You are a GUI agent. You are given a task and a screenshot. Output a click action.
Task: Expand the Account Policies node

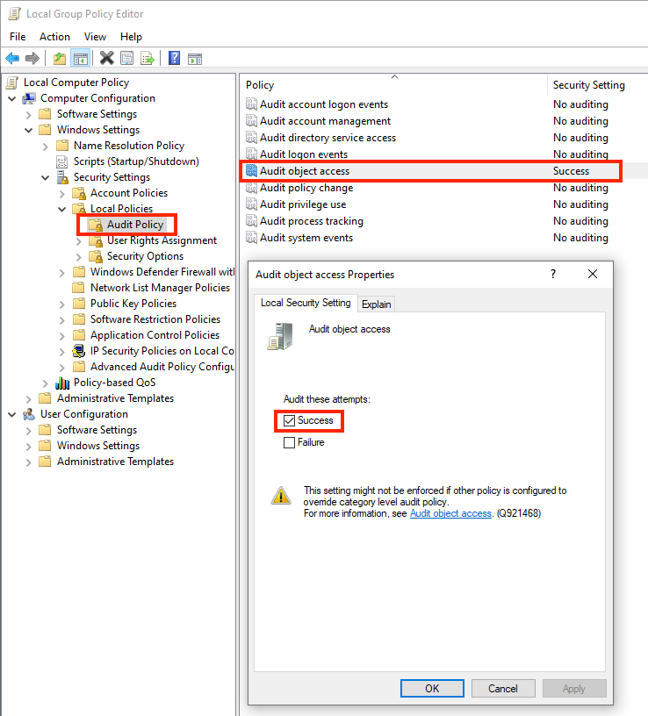pyautogui.click(x=62, y=194)
